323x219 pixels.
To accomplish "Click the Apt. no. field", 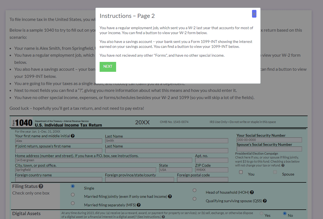I will (212, 160).
